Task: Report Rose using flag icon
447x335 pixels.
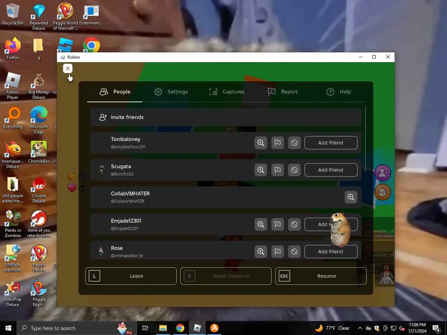Action: click(278, 252)
